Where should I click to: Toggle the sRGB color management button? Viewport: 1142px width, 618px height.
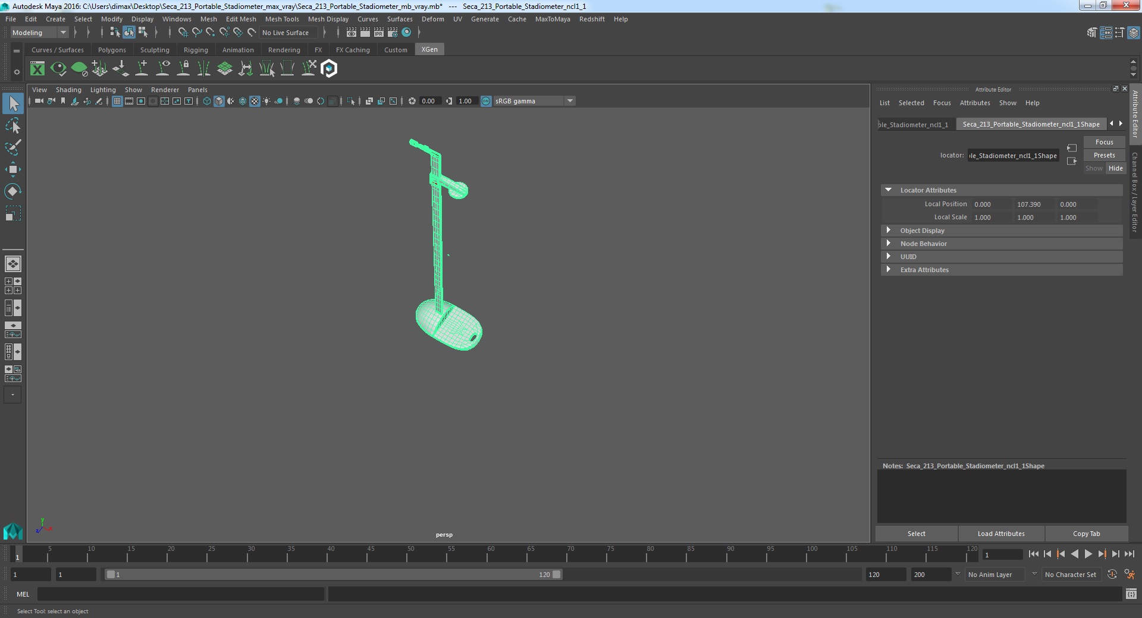(486, 101)
